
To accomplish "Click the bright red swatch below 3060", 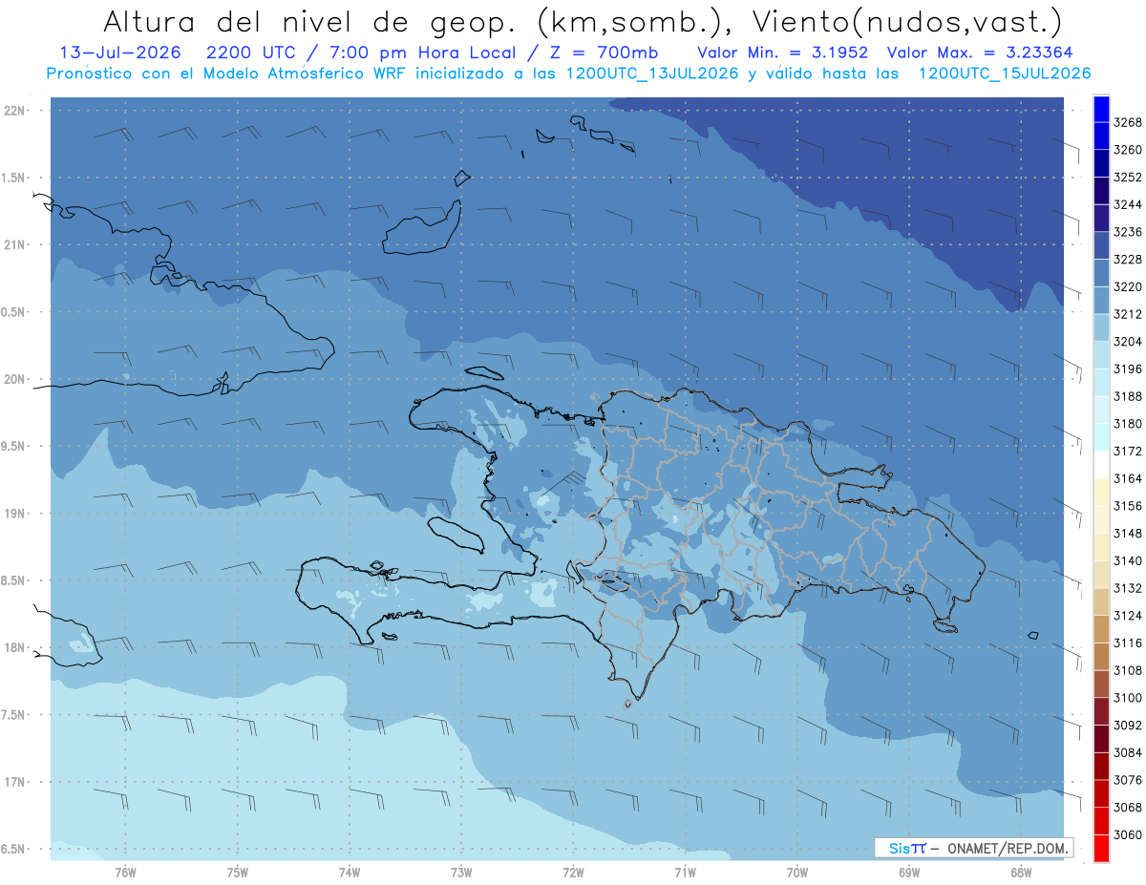I will pyautogui.click(x=1101, y=848).
